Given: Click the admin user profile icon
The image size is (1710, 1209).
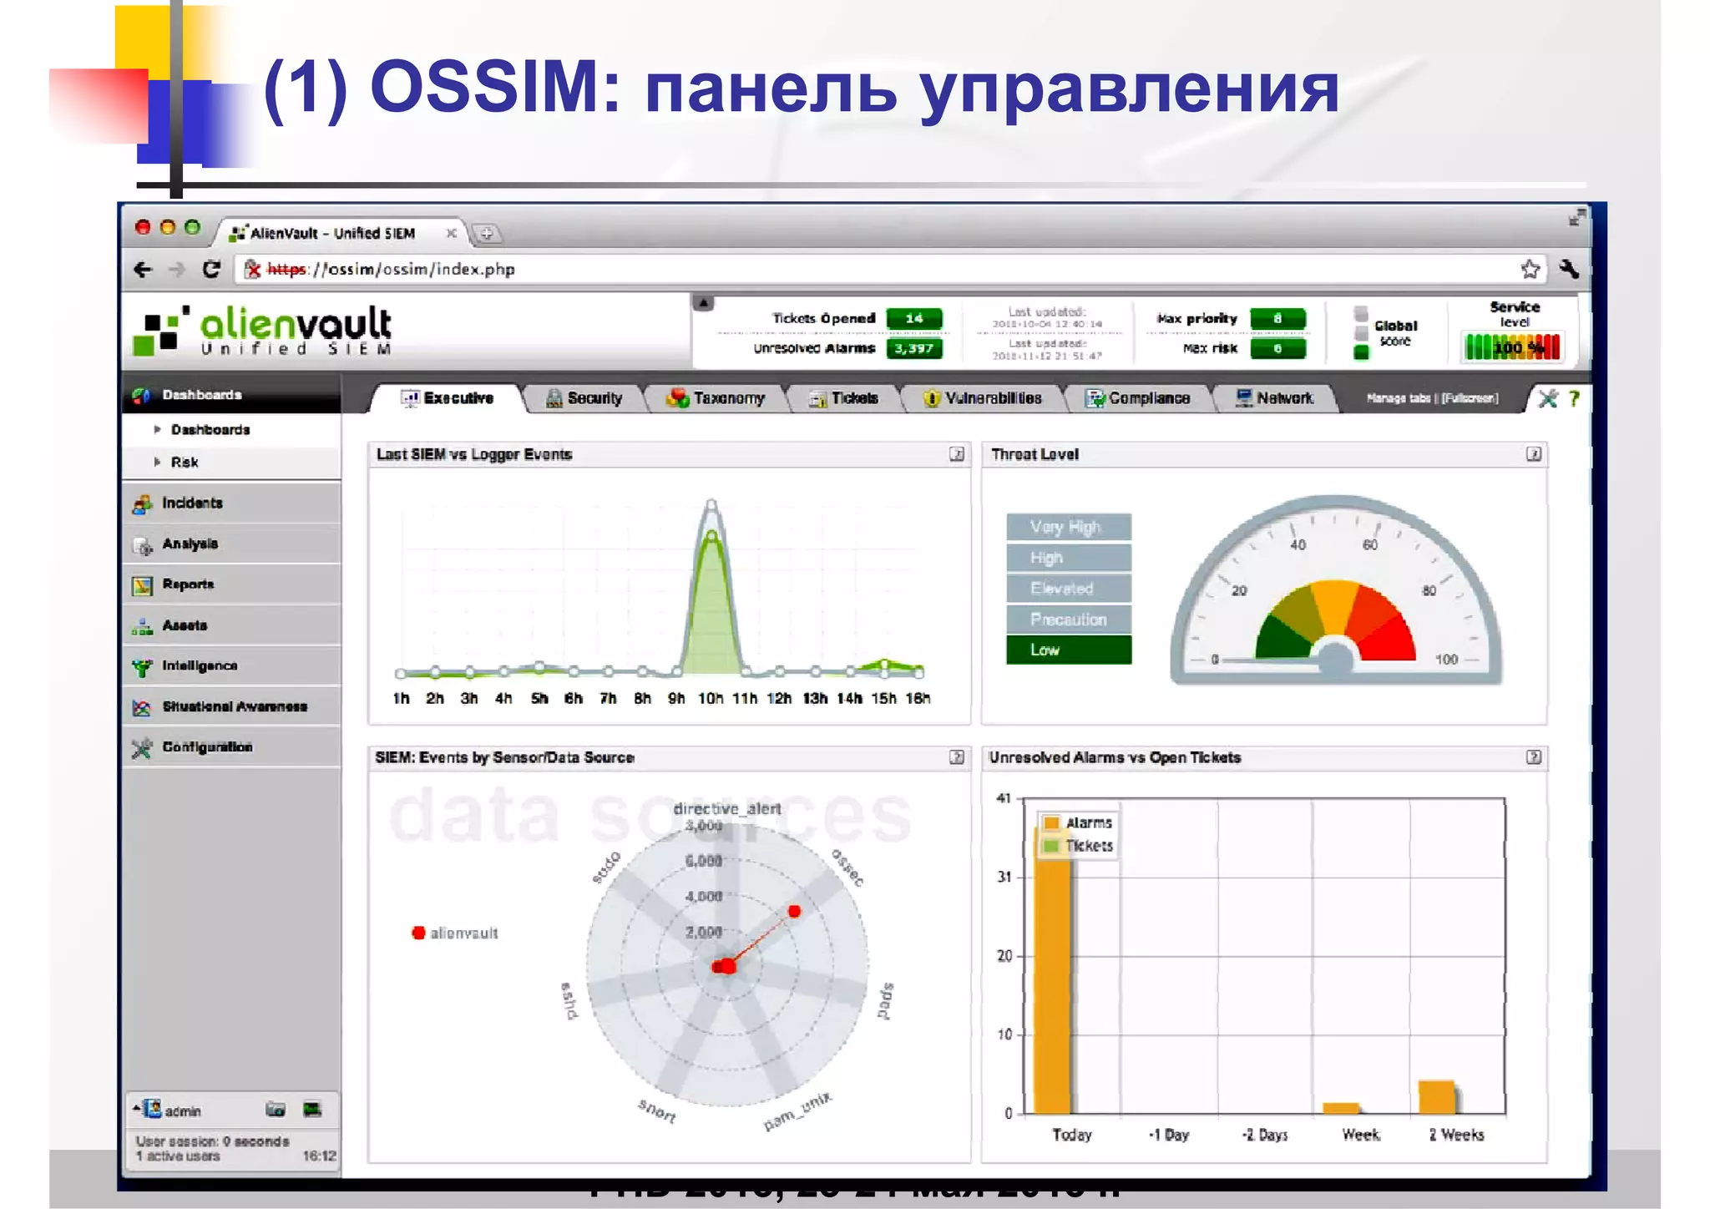Looking at the screenshot, I should tap(152, 1109).
